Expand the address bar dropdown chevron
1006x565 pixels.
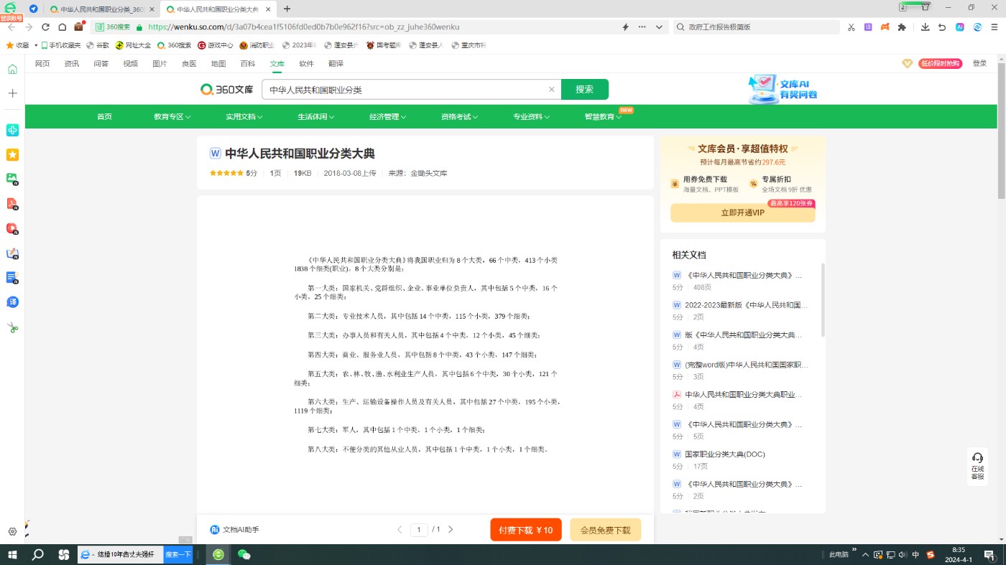[x=659, y=27]
